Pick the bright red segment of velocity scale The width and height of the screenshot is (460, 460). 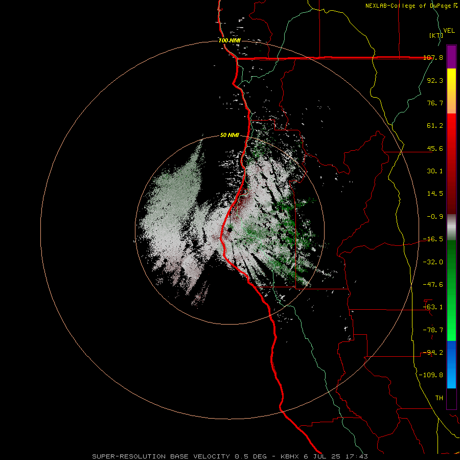tap(451, 164)
